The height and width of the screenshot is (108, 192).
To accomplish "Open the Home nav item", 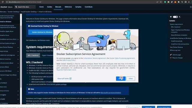I will (x=41, y=7).
